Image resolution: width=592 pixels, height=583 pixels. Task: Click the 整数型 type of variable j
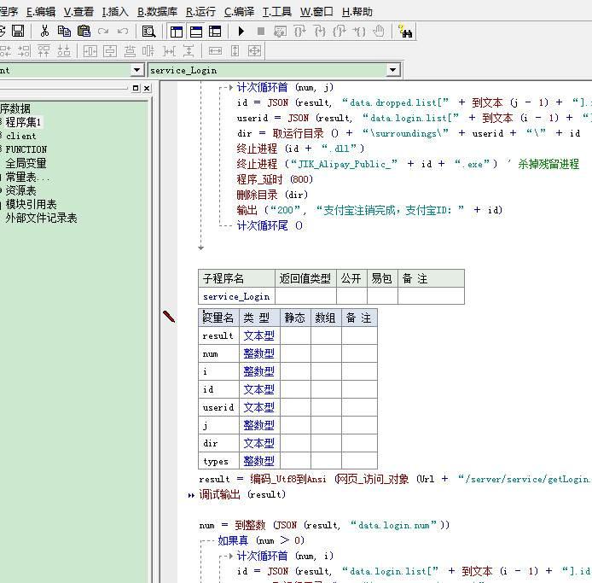coord(259,425)
